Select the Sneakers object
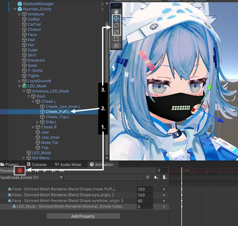 pyautogui.click(x=36, y=60)
